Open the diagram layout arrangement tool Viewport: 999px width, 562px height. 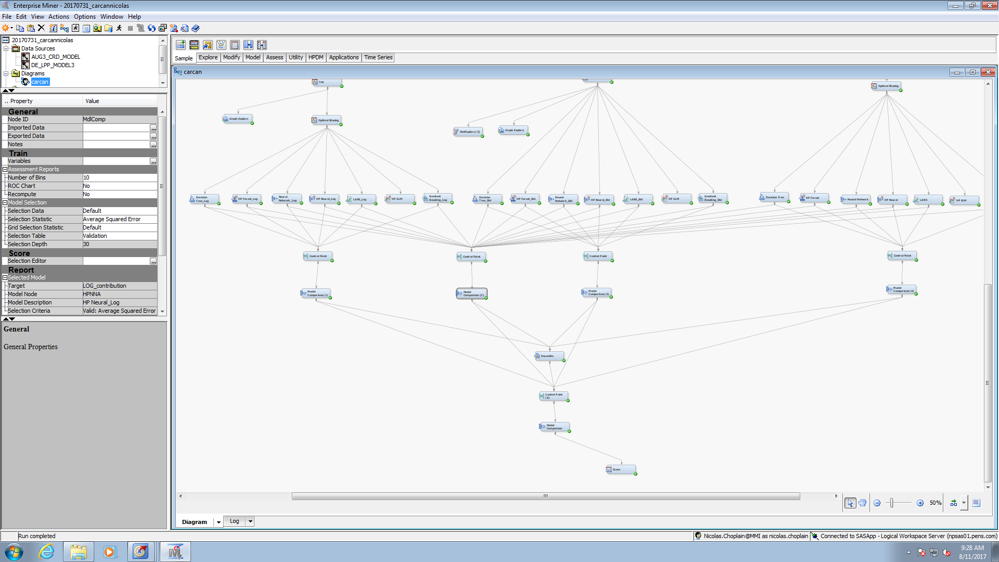pyautogui.click(x=954, y=503)
